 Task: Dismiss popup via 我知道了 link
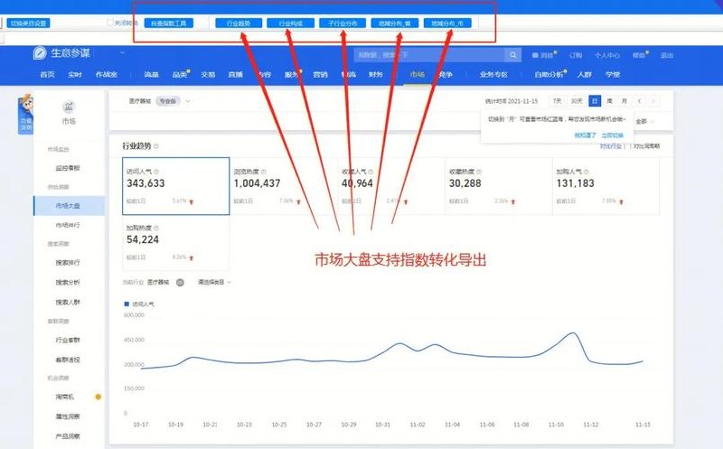pyautogui.click(x=585, y=136)
